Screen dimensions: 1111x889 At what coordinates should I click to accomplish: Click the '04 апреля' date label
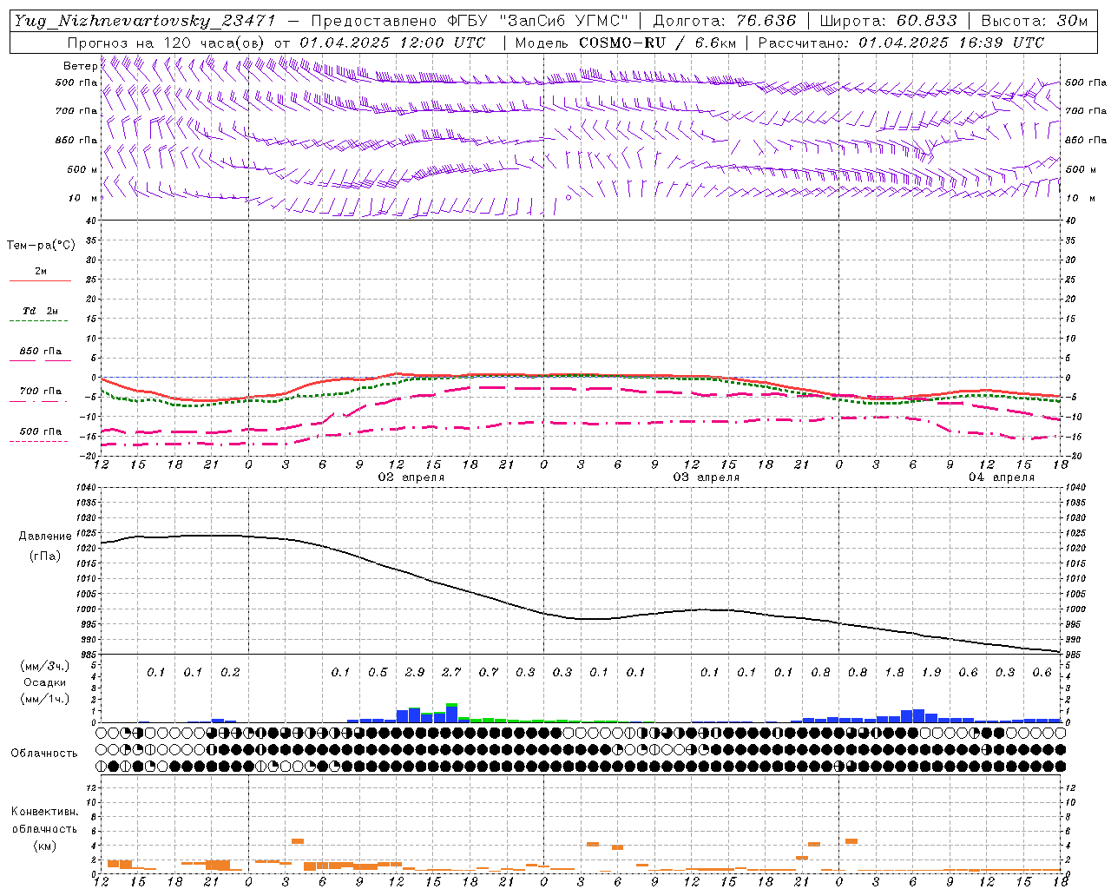[1002, 477]
